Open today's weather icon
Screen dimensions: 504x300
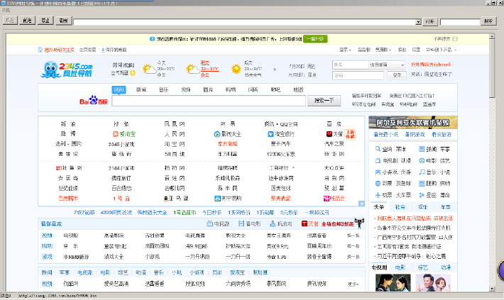click(148, 70)
